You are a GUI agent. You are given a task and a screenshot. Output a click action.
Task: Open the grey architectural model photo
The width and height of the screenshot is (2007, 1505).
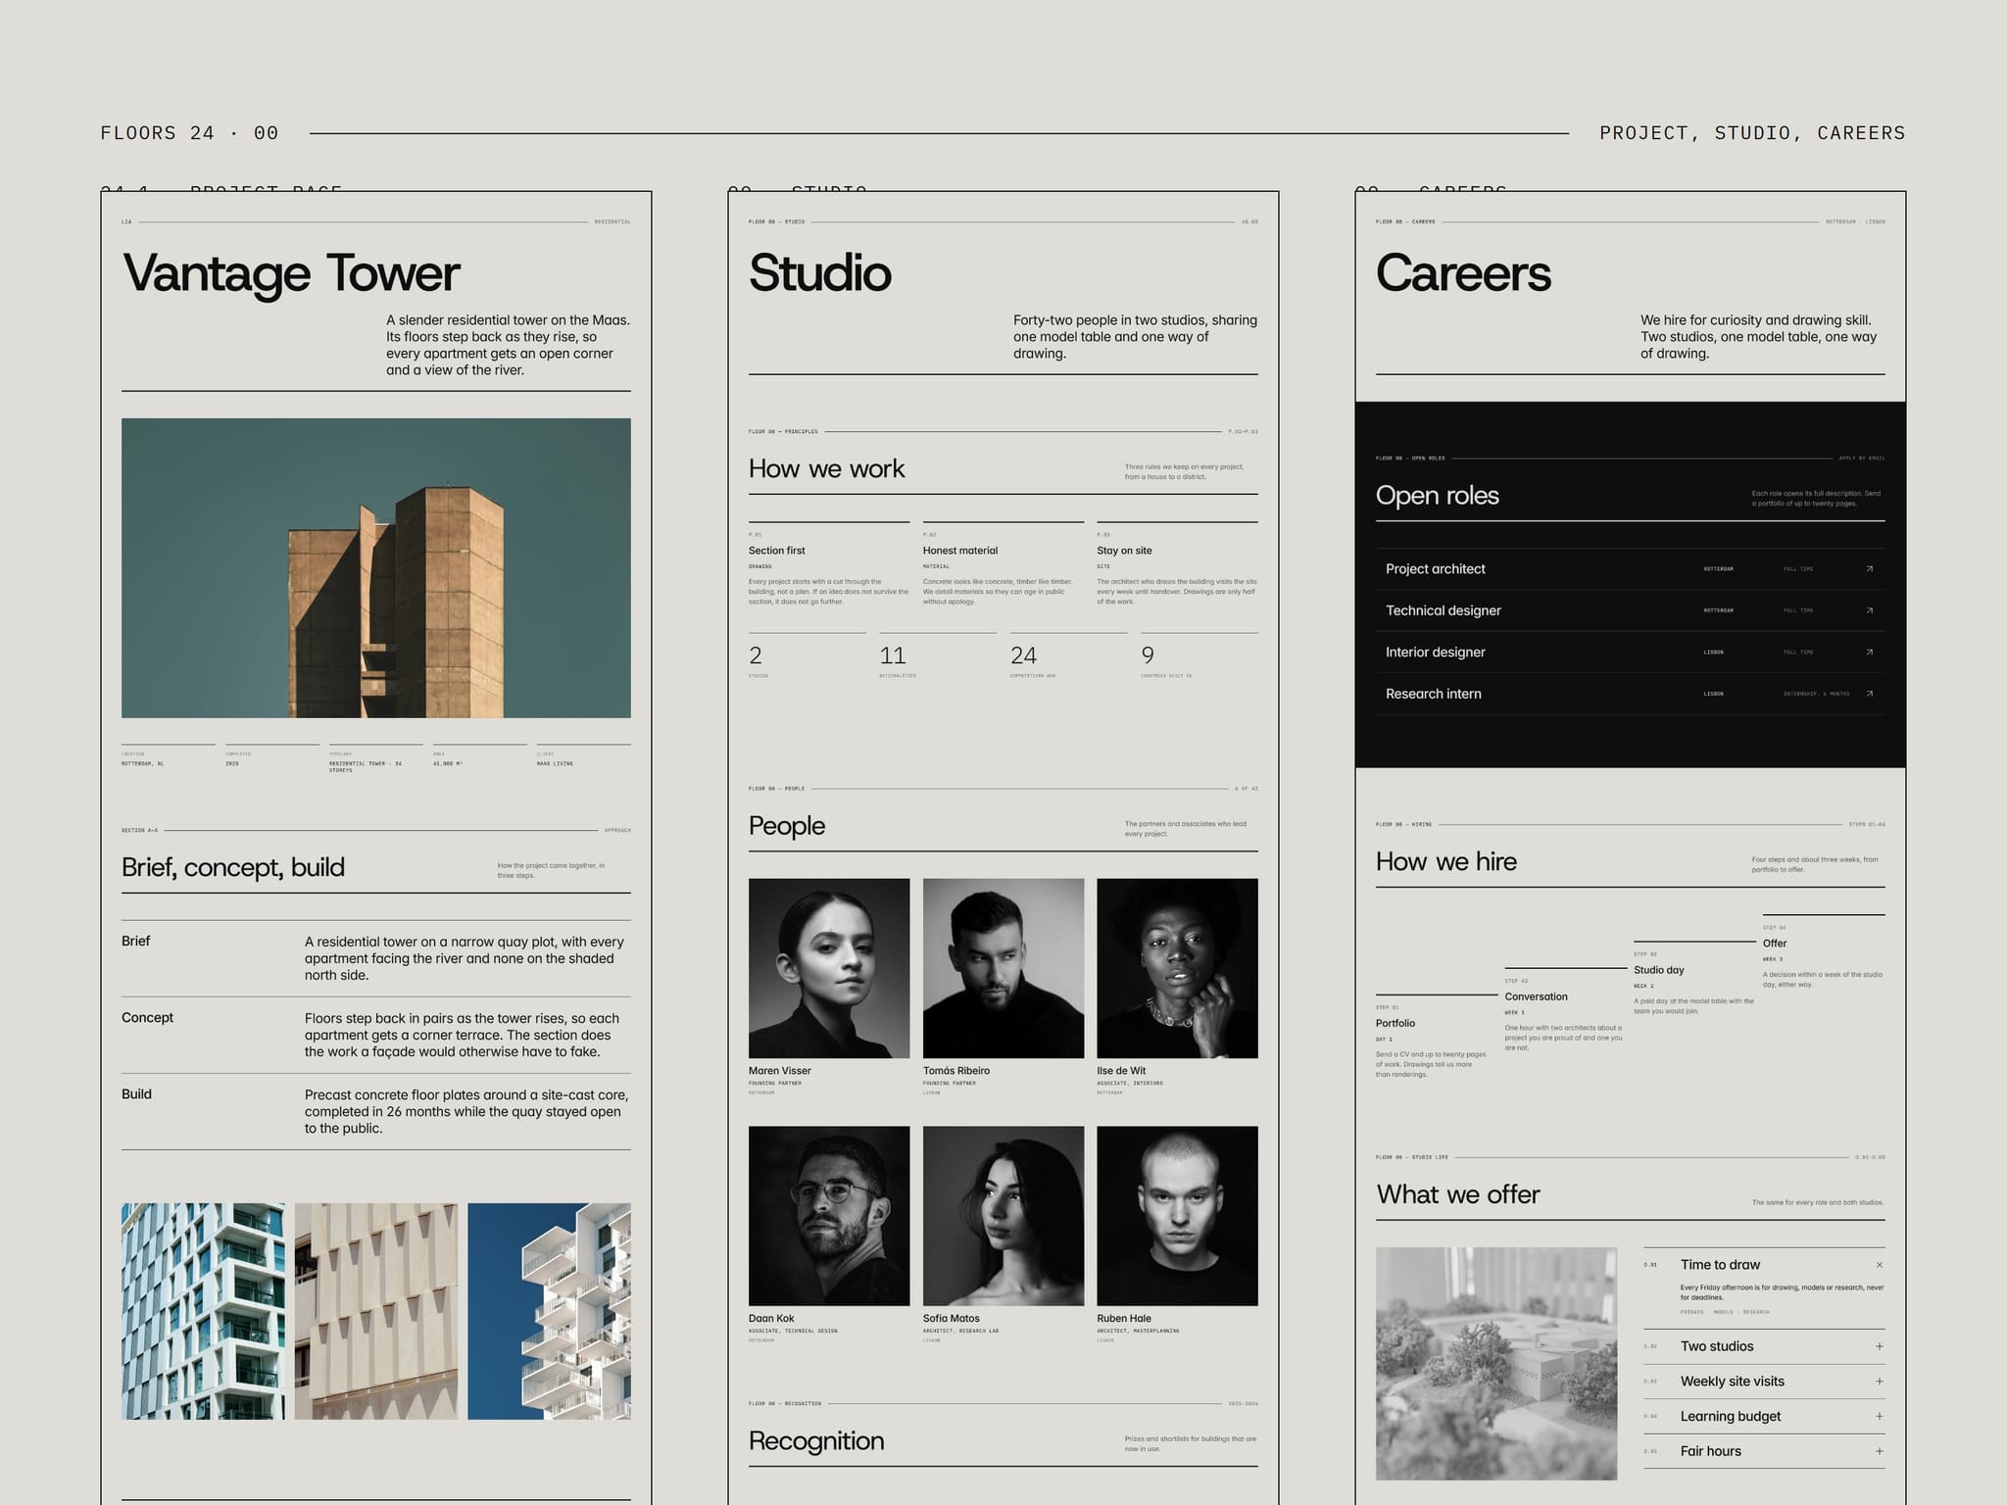click(1496, 1364)
